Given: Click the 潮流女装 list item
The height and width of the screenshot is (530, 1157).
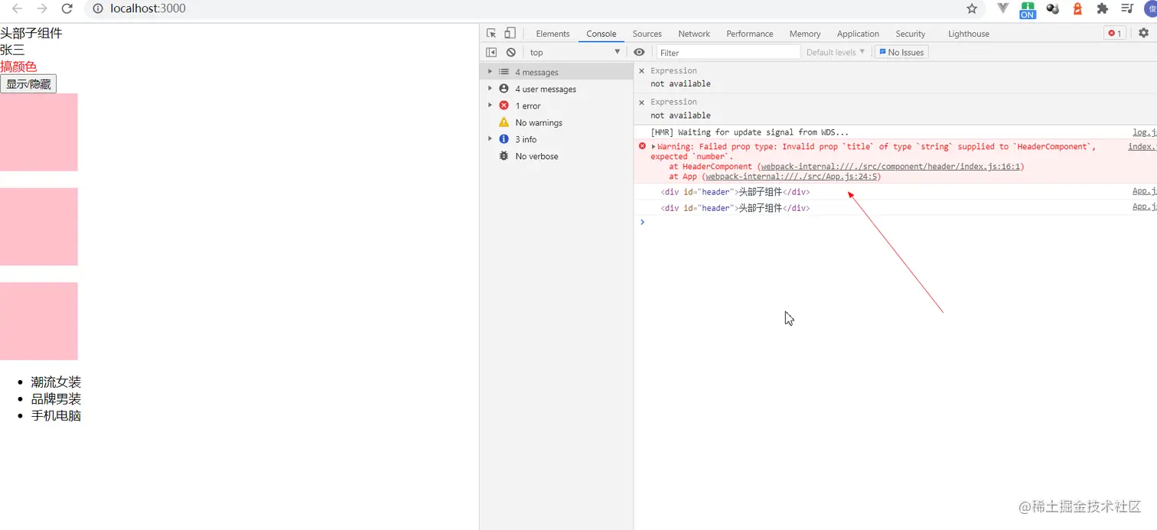Looking at the screenshot, I should 56,382.
